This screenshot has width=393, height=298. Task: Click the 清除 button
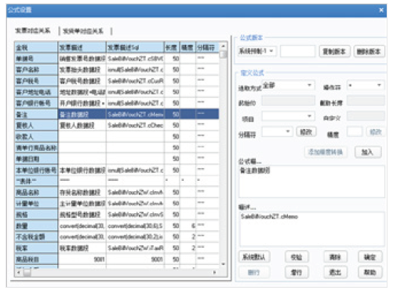pyautogui.click(x=335, y=257)
